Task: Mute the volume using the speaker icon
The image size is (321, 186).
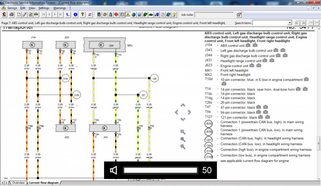Action: click(x=113, y=170)
